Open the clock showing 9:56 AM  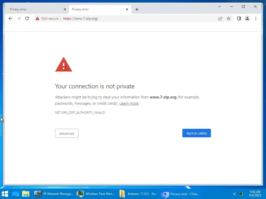(255, 194)
